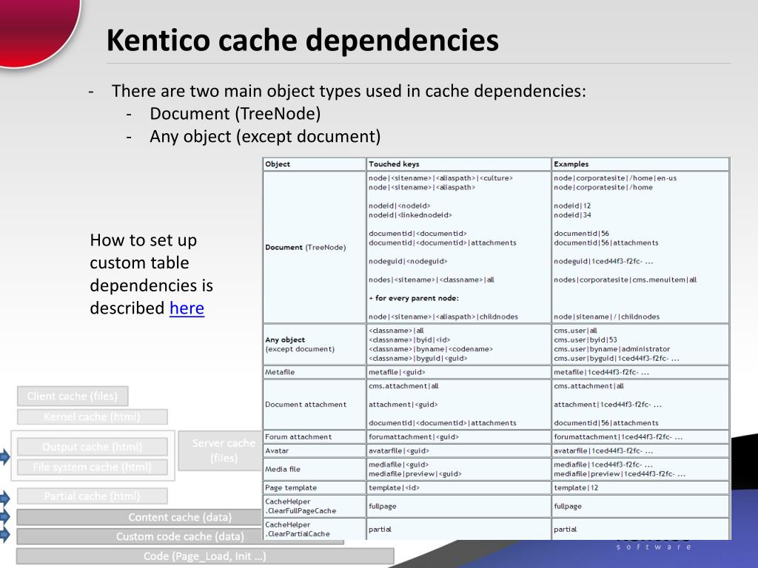Click '+ for every parent node:' text
This screenshot has height=568, width=758.
413,299
